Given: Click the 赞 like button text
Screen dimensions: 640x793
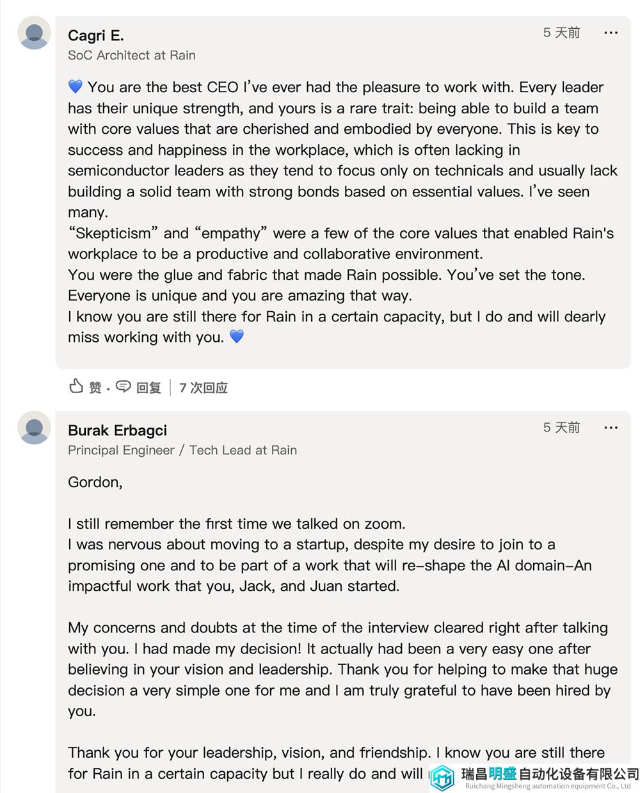Looking at the screenshot, I should point(95,387).
